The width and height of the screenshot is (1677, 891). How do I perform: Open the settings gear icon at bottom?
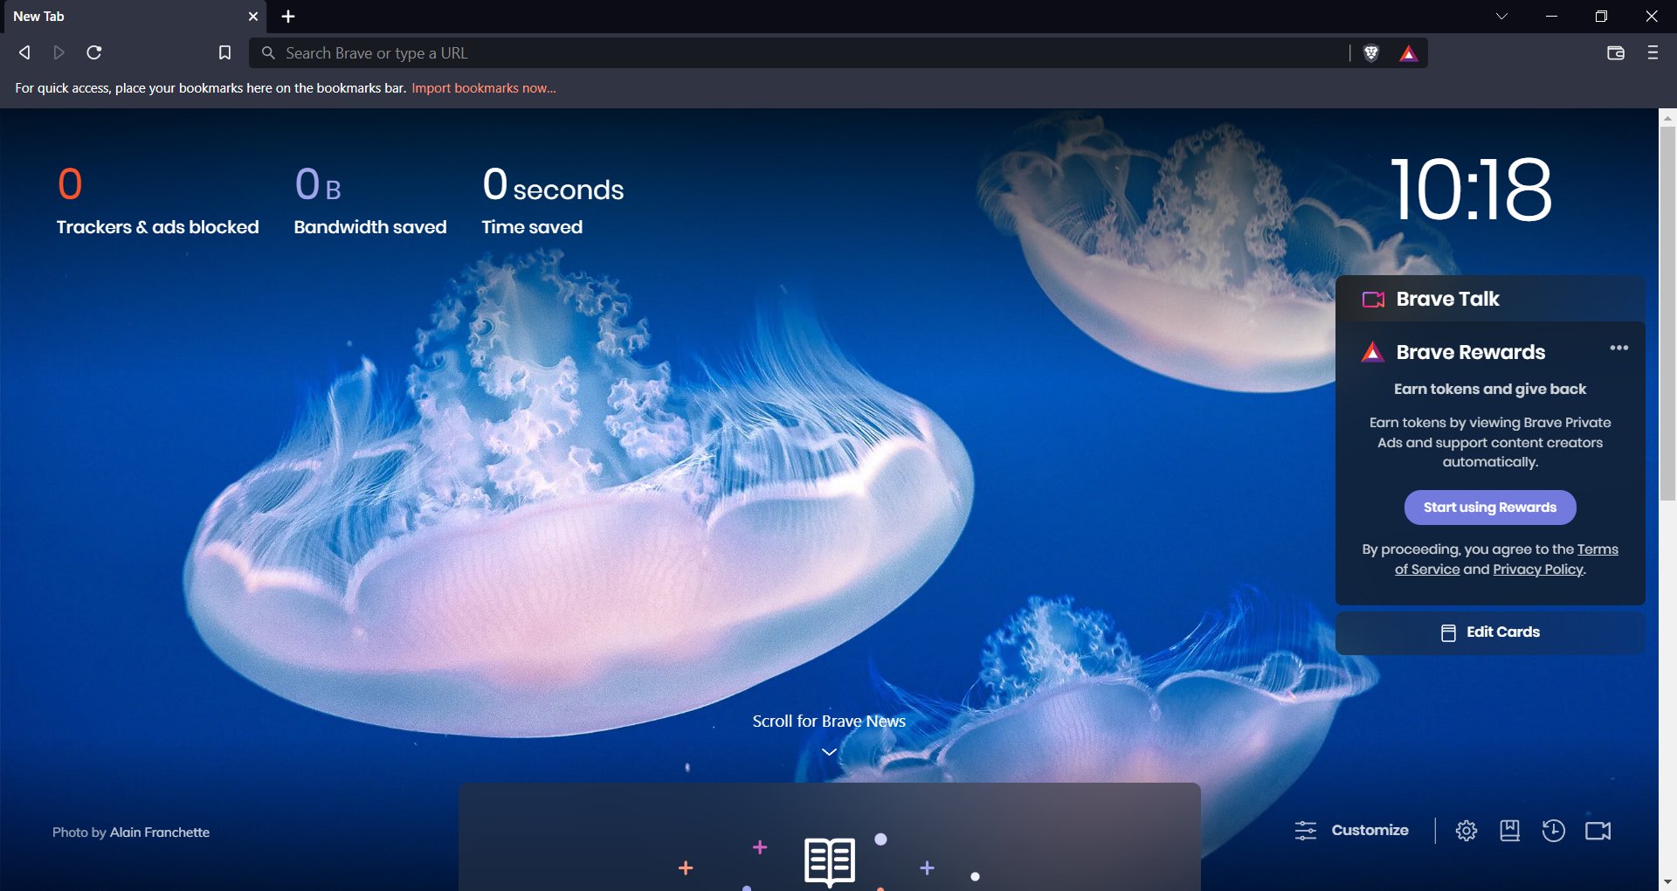click(1467, 831)
